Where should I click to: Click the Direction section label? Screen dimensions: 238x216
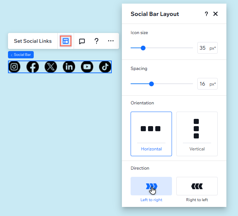[x=140, y=168]
